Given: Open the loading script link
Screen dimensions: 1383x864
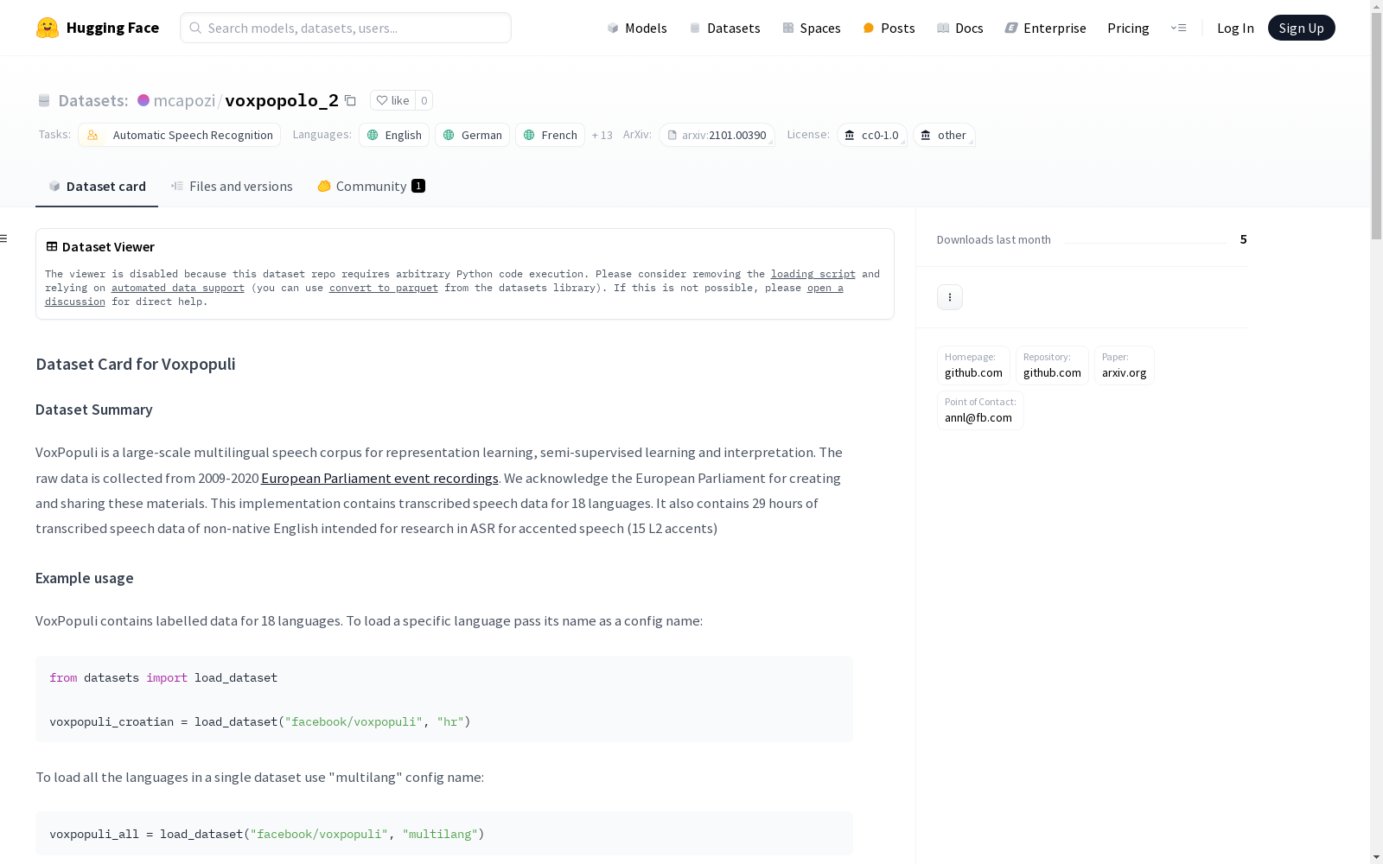Looking at the screenshot, I should (813, 274).
